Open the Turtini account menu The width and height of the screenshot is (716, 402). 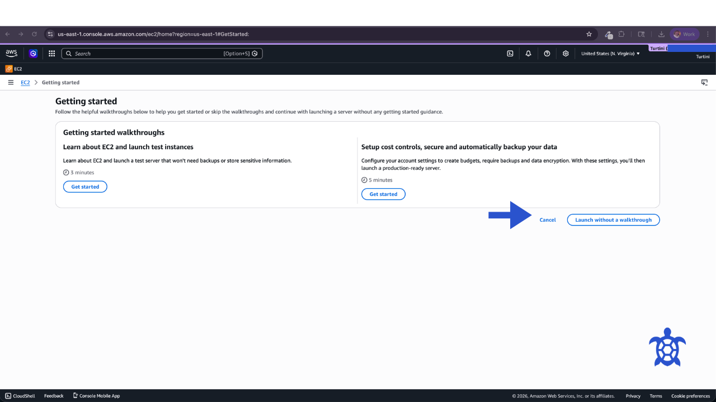pyautogui.click(x=703, y=56)
